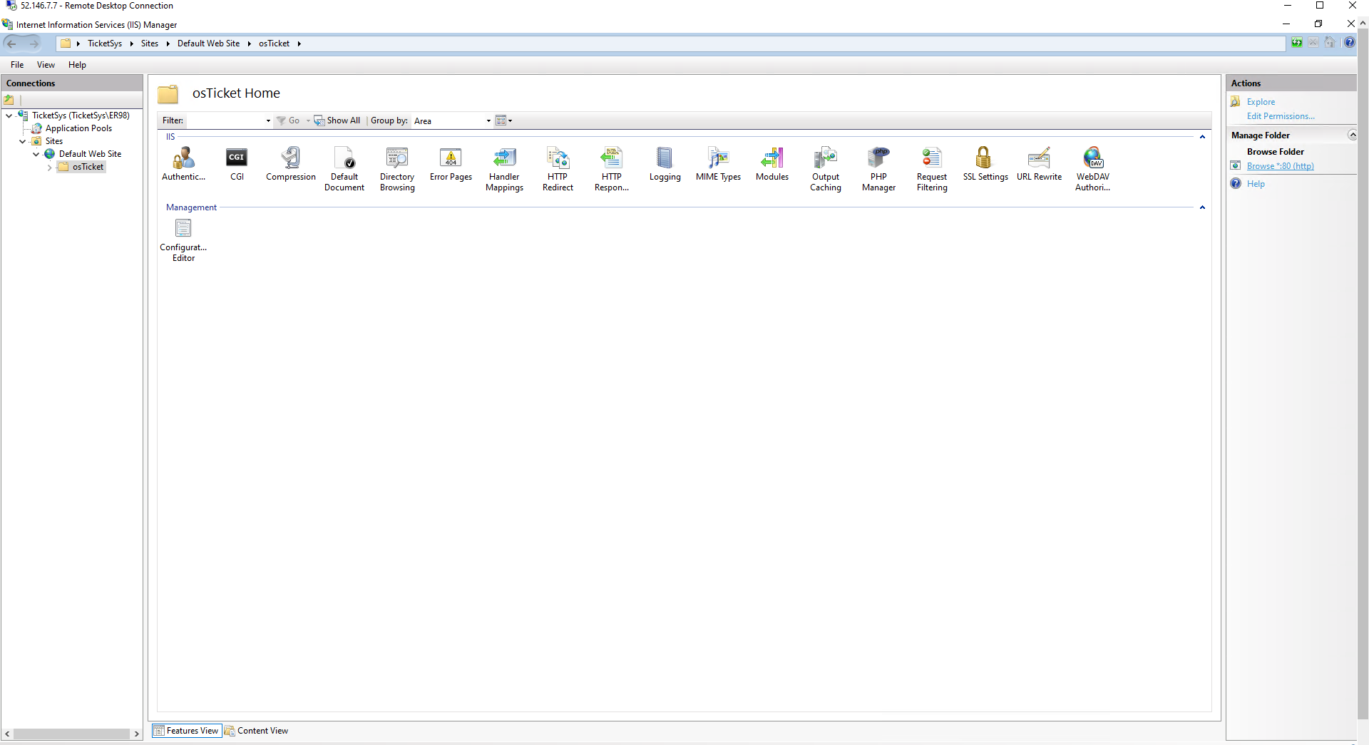Select Application Pools tree item
The height and width of the screenshot is (745, 1369).
tap(78, 128)
